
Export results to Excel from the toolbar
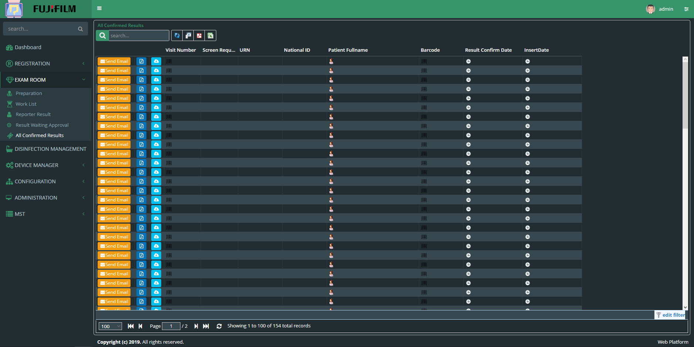tap(210, 35)
